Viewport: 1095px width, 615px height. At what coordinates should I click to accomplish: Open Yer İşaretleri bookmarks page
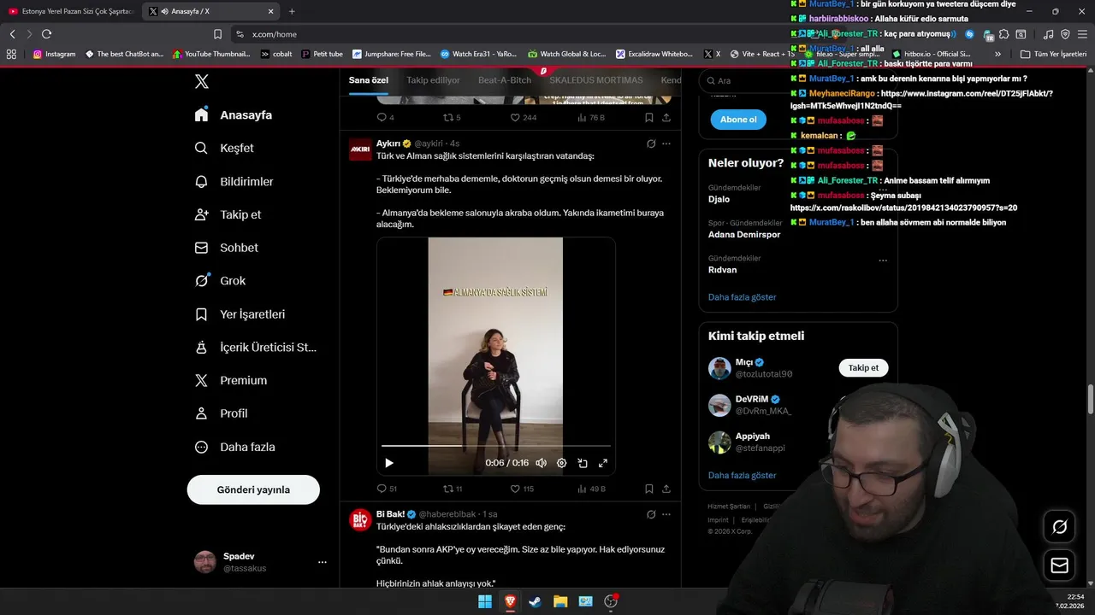click(x=240, y=314)
